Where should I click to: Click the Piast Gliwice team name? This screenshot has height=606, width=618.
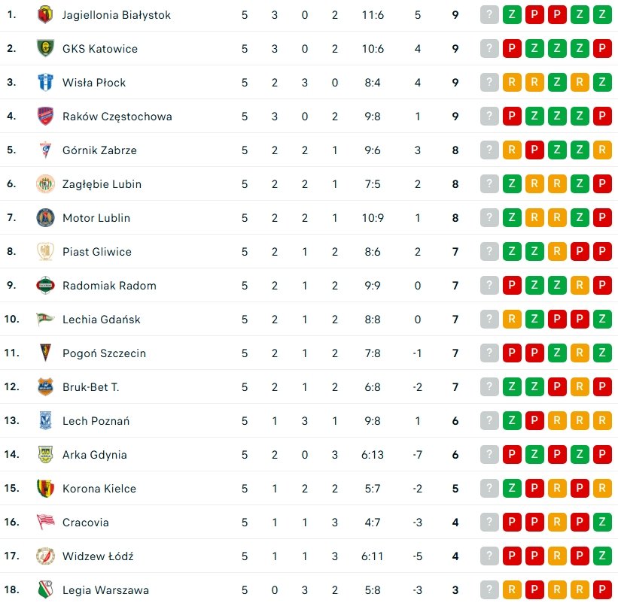(x=96, y=252)
